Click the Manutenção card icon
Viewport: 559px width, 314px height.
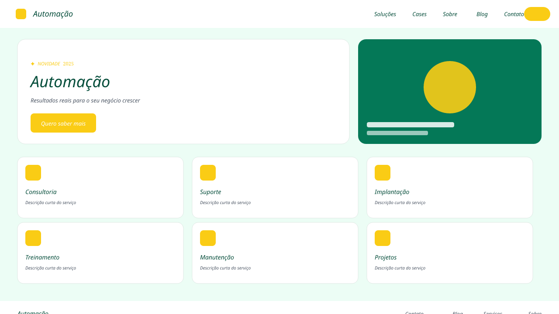click(208, 238)
